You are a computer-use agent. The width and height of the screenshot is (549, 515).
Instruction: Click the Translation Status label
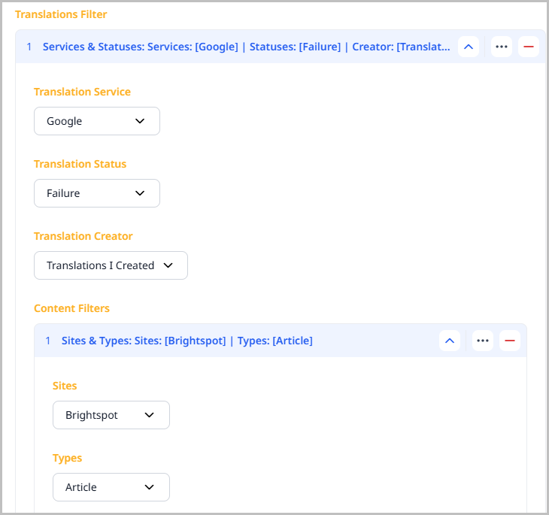click(x=80, y=164)
